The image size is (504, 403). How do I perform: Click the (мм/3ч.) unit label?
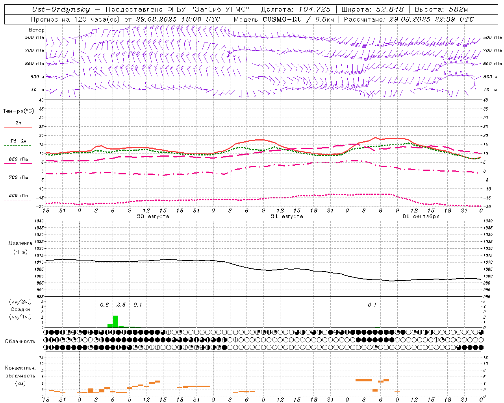point(20,302)
